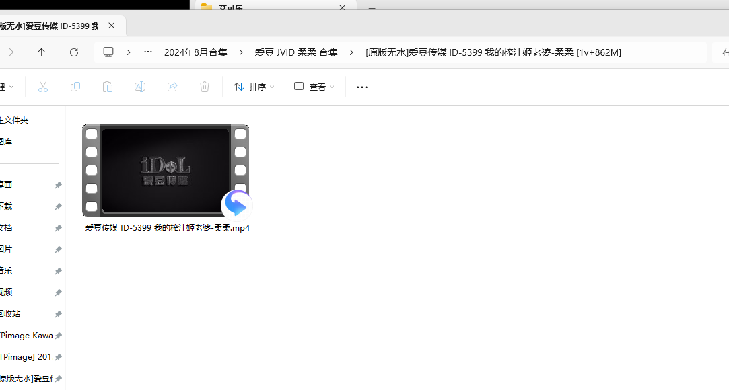Screen dimensions: 729x390
Task: Expand chevron after 爱豆 JVID 柔柔 合集 breadcrumb
Action: click(351, 52)
